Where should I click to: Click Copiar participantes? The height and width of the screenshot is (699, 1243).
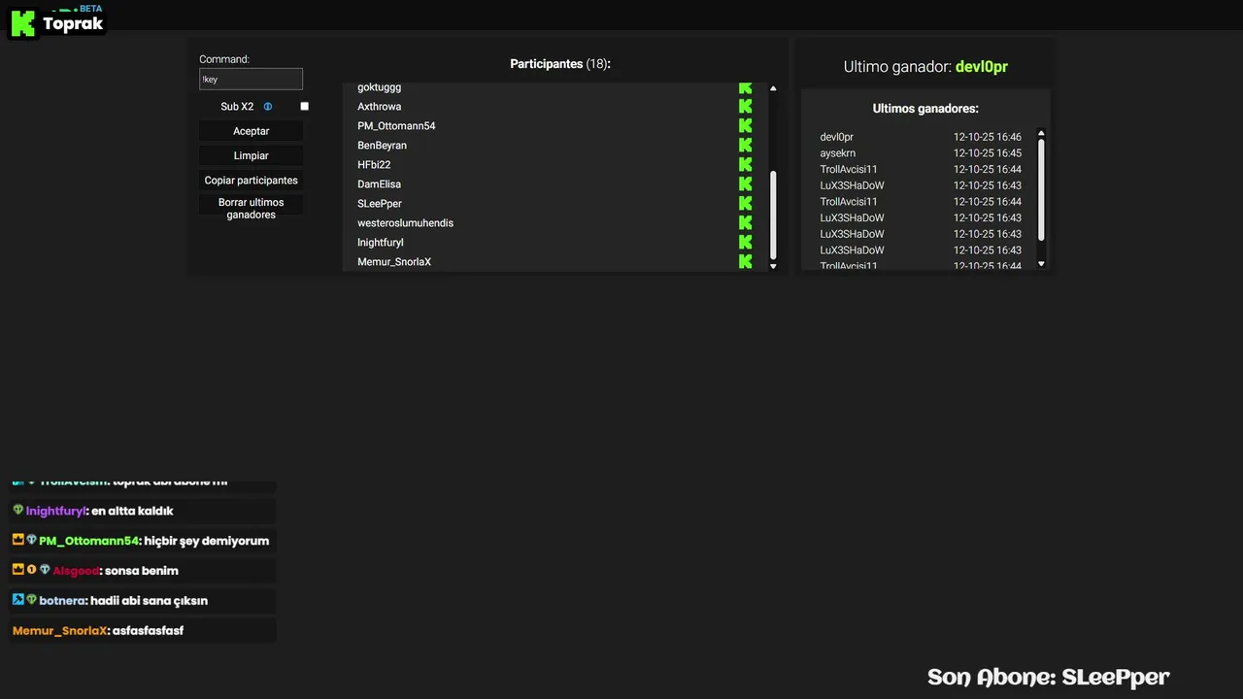[252, 181]
